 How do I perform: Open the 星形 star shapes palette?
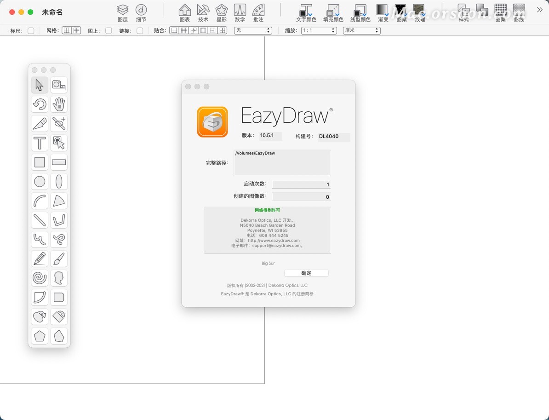[x=222, y=13]
